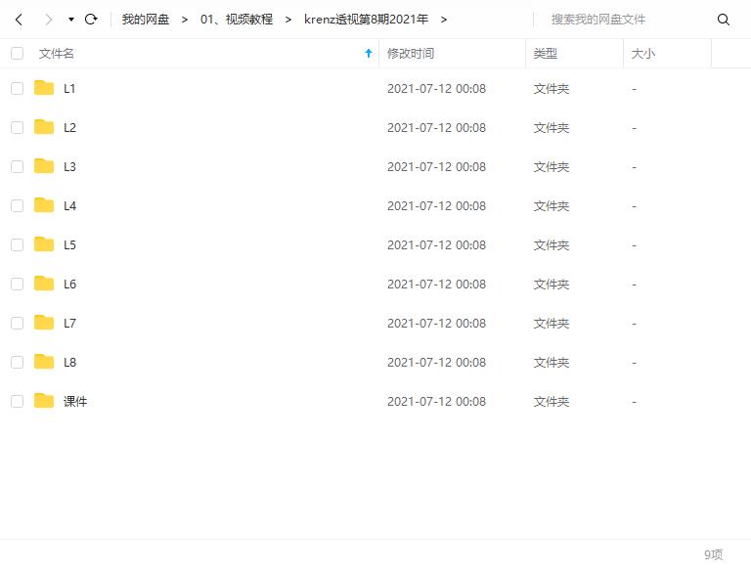Image resolution: width=751 pixels, height=571 pixels.
Task: Click the back navigation arrow
Action: [x=20, y=20]
